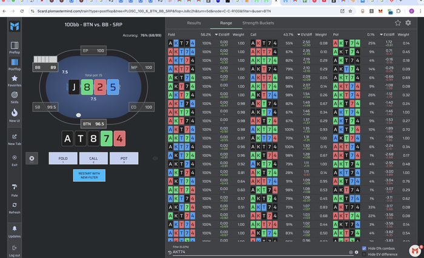Click the FOLD action button

coord(63,158)
